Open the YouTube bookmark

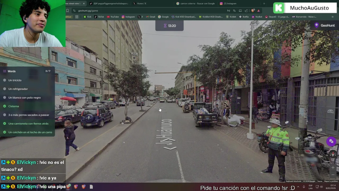(113, 17)
